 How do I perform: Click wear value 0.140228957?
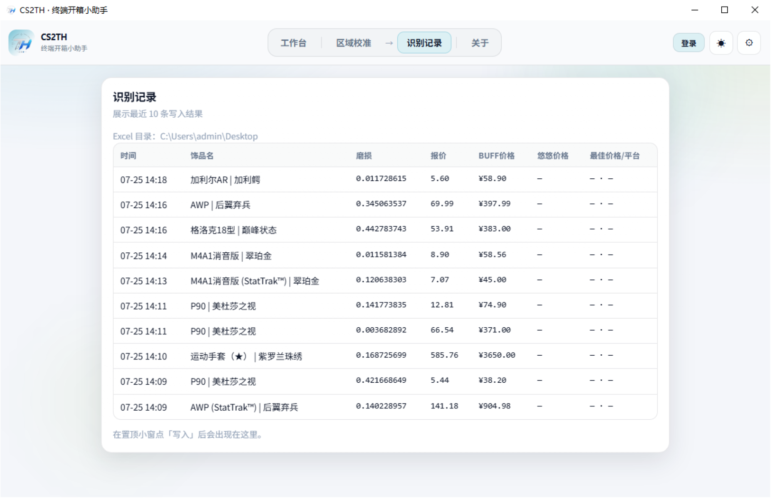pyautogui.click(x=381, y=406)
